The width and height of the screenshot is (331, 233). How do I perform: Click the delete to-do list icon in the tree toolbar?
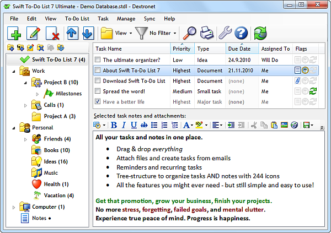tap(40, 48)
